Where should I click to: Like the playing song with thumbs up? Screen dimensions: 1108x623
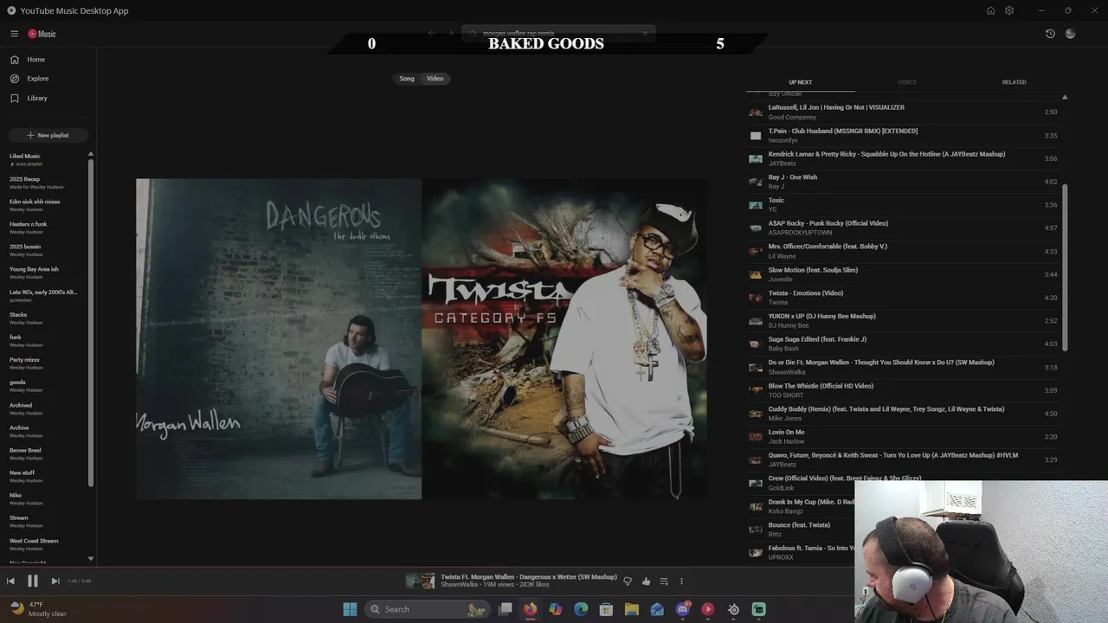tap(646, 581)
